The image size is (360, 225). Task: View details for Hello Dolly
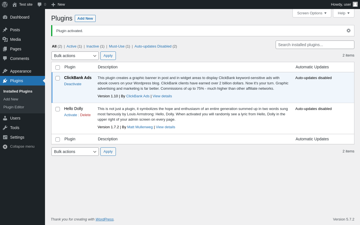(165, 127)
